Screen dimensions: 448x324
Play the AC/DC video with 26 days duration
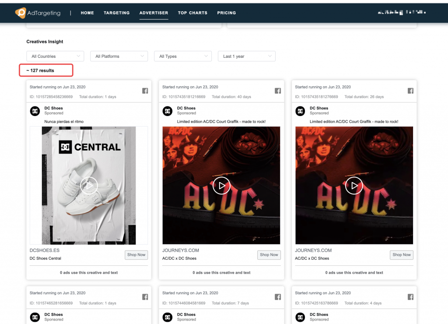tap(354, 186)
